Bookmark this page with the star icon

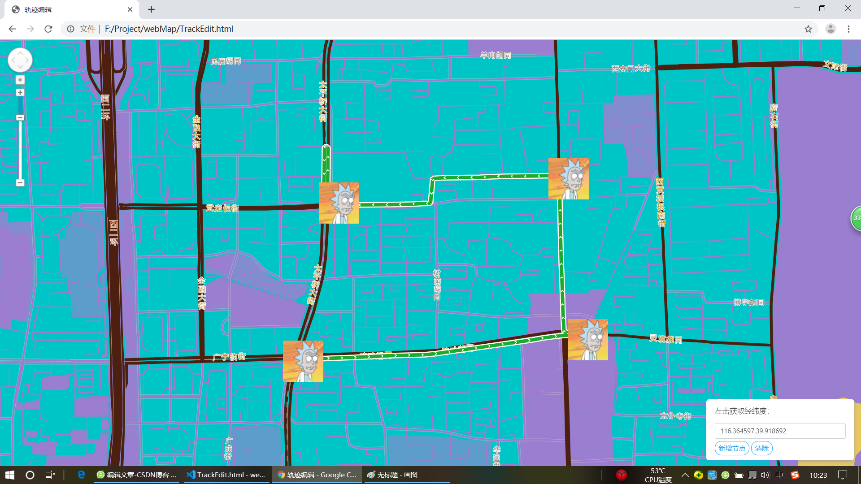pos(808,29)
